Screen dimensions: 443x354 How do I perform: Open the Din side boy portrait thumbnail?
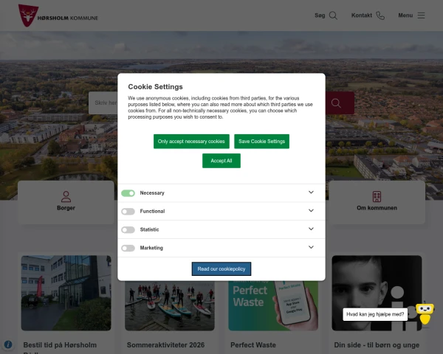[x=377, y=293]
